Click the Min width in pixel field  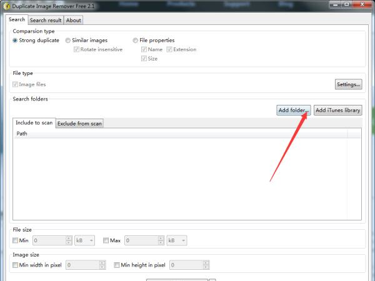[82, 265]
